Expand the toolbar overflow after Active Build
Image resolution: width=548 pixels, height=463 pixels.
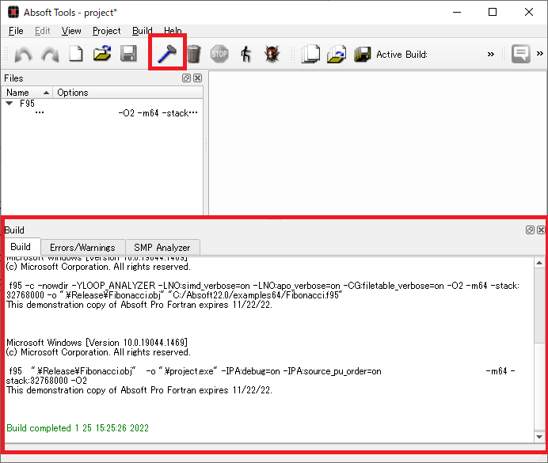point(491,54)
